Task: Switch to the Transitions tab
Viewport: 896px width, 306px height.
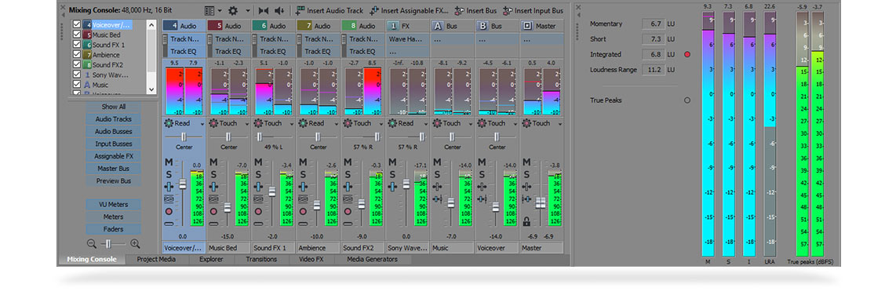Action: pos(261,260)
